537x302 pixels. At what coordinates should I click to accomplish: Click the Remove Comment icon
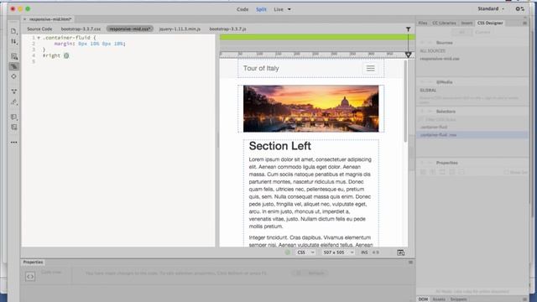point(13,127)
